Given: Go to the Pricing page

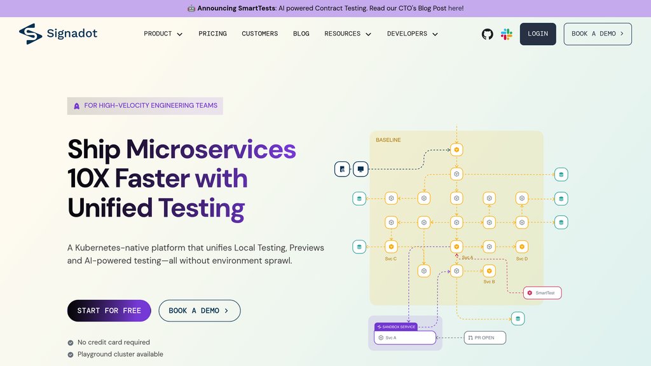Looking at the screenshot, I should pos(212,34).
